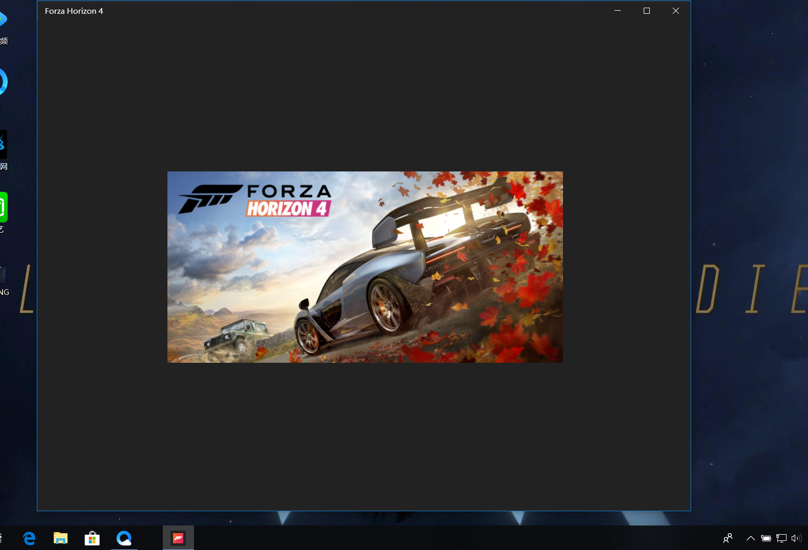
Task: Open the volume speaker icon in tray
Action: click(796, 538)
